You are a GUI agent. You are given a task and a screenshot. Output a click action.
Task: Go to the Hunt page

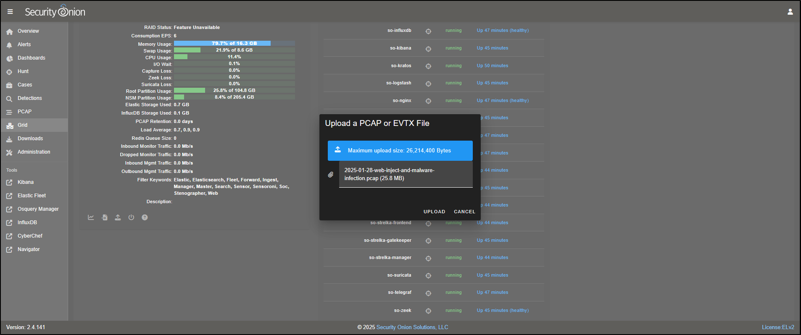23,71
